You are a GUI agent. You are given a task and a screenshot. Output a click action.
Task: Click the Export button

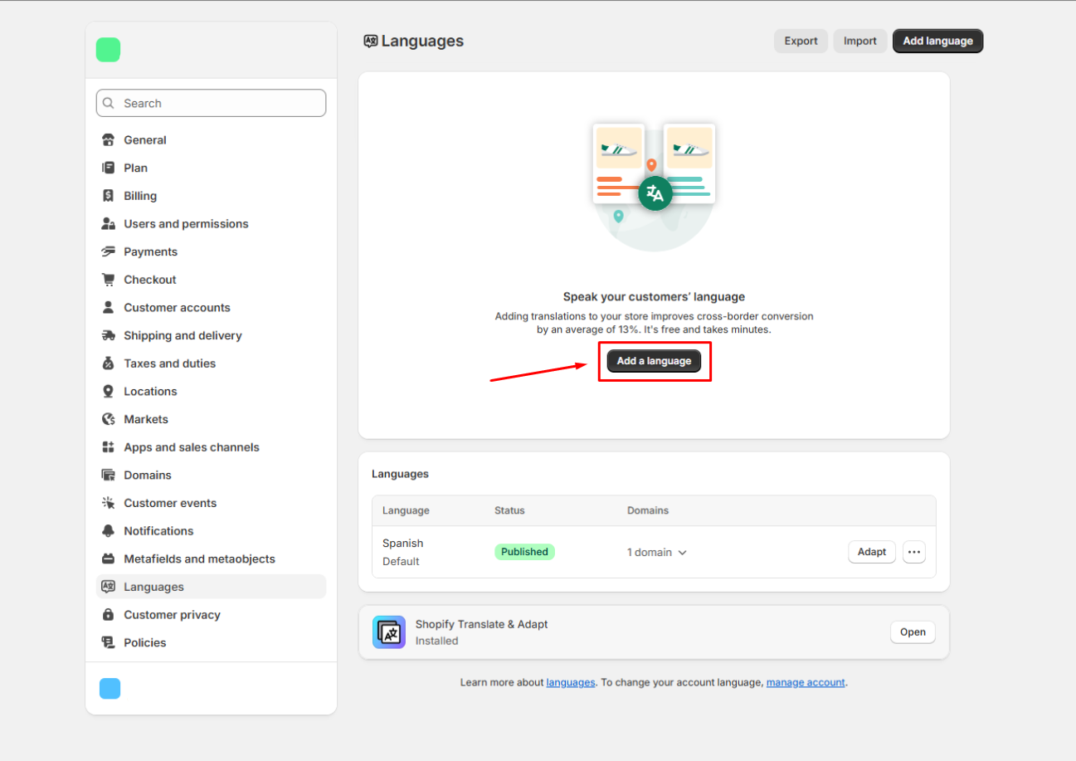(x=801, y=41)
